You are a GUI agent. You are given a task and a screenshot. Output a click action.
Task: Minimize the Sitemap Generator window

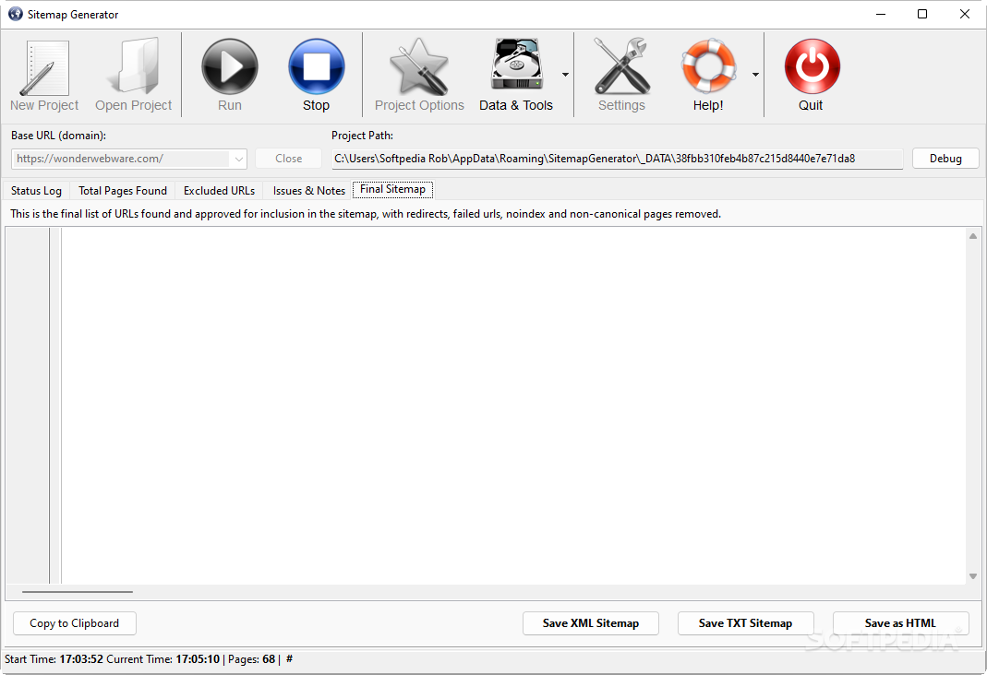point(881,14)
